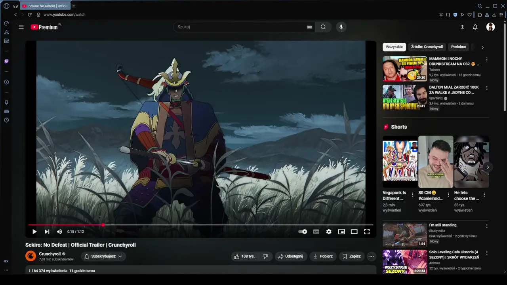This screenshot has height=285, width=507.
Task: Dislike the video
Action: (x=265, y=256)
